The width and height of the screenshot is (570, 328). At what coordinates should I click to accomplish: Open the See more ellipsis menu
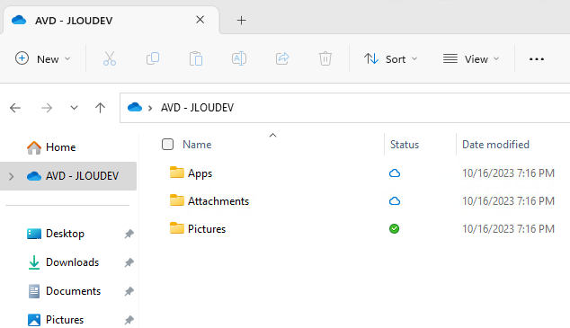(536, 59)
